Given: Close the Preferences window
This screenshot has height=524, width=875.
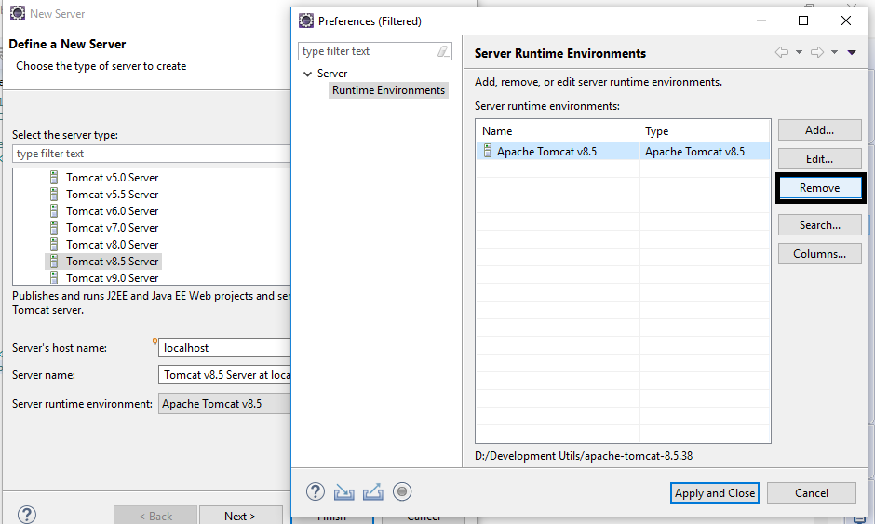Looking at the screenshot, I should click(x=846, y=20).
